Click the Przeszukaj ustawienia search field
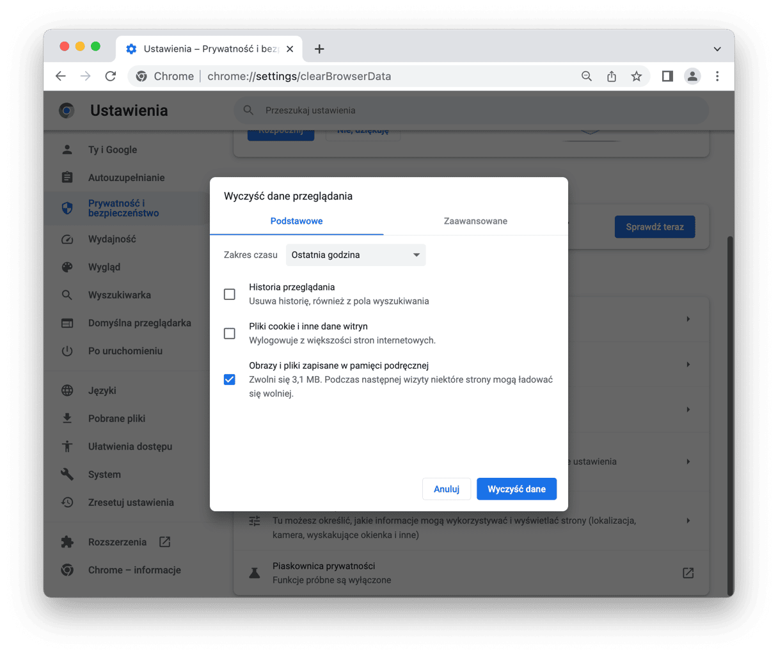778x655 pixels. (x=473, y=110)
